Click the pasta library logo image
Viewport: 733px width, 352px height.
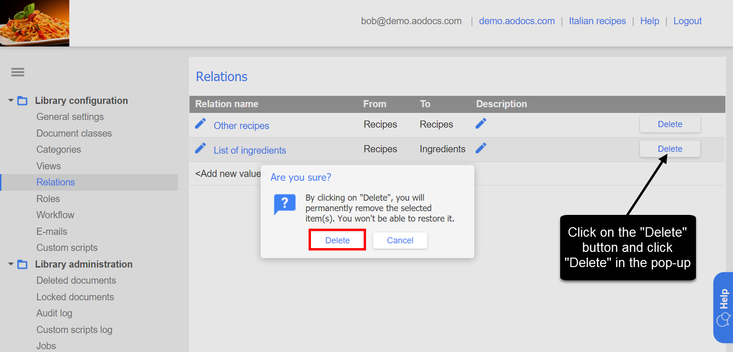(x=35, y=23)
